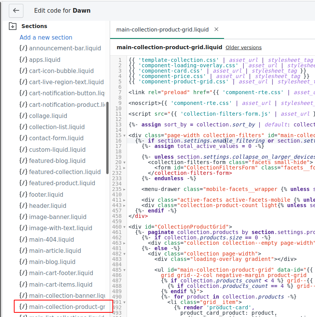
Task: Click Add a new section link
Action: tap(46, 37)
